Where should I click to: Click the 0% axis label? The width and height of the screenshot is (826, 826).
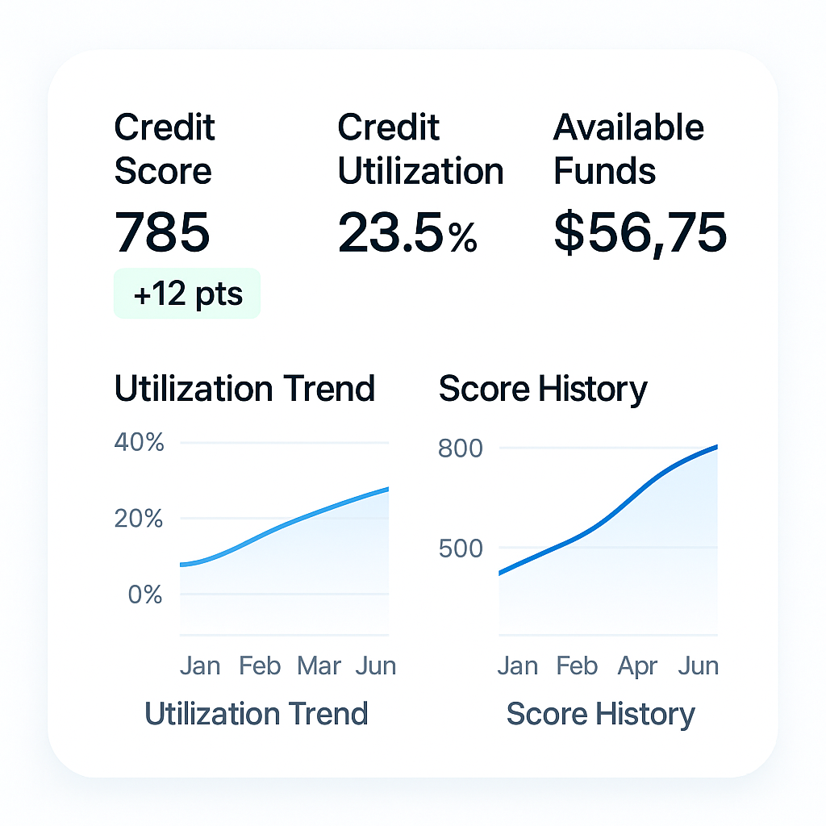(145, 595)
